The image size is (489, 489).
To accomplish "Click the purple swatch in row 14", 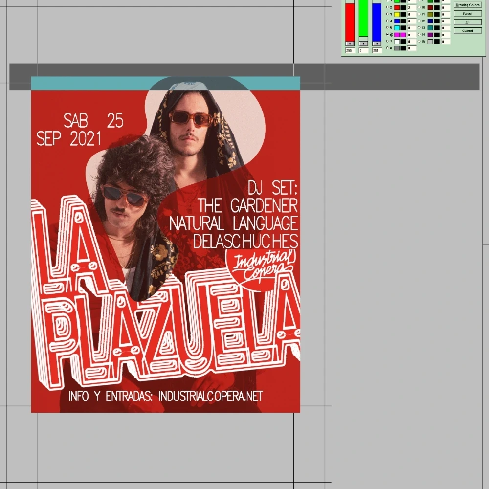I will tap(430, 35).
